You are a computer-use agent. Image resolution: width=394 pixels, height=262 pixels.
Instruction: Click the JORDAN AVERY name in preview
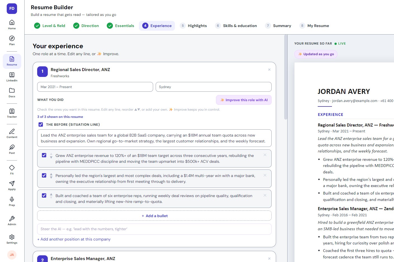click(344, 91)
